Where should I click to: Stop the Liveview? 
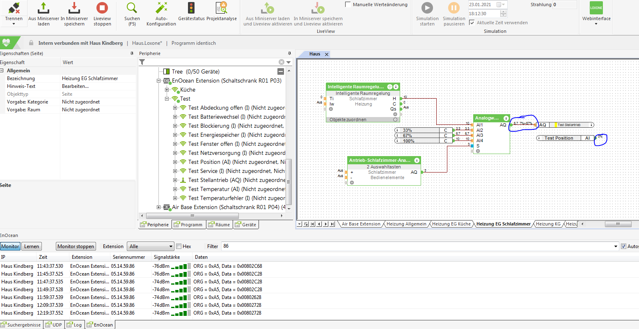pos(102,8)
